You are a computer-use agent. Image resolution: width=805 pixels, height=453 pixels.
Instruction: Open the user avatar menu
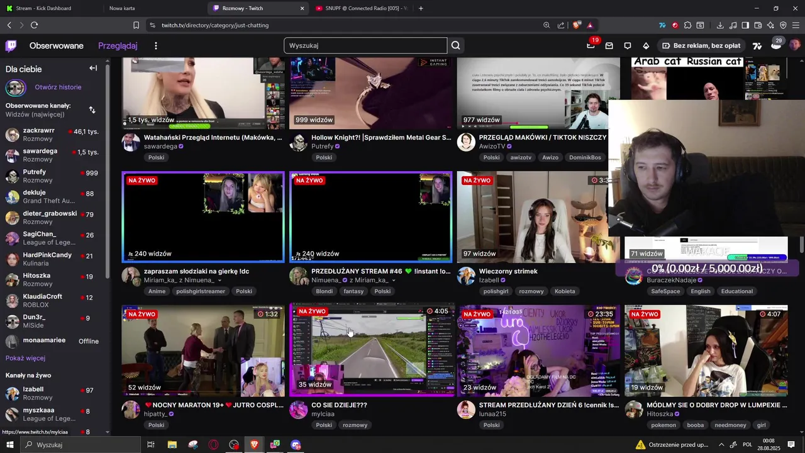(x=795, y=45)
